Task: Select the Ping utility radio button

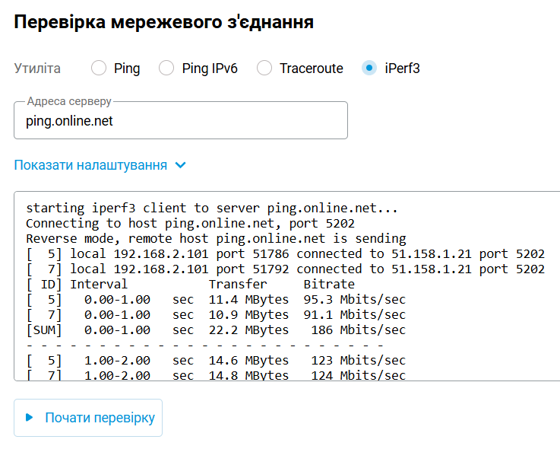Action: coord(99,68)
